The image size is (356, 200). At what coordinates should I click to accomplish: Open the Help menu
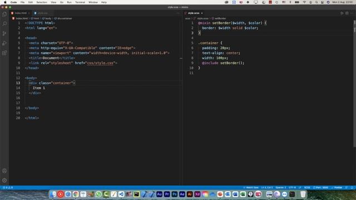tap(104, 2)
